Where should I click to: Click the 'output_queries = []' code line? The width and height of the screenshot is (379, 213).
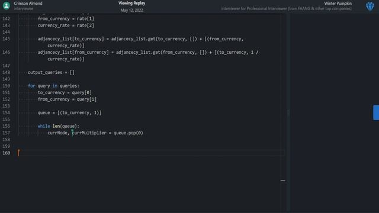coord(52,72)
